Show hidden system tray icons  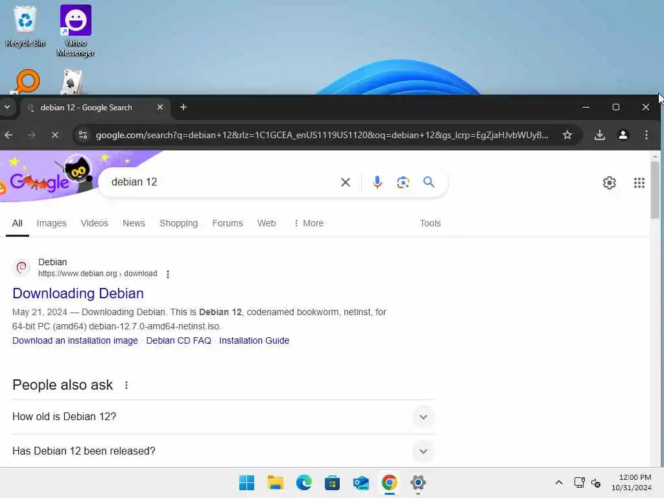[559, 482]
